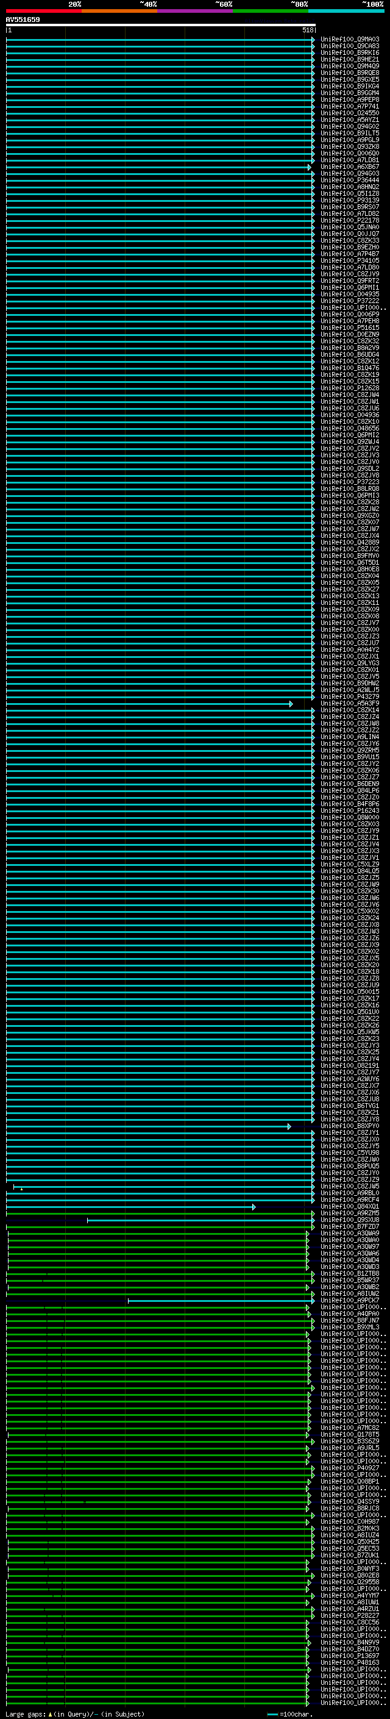Select hit label UniRef100_B7FZD7

(350, 1227)
